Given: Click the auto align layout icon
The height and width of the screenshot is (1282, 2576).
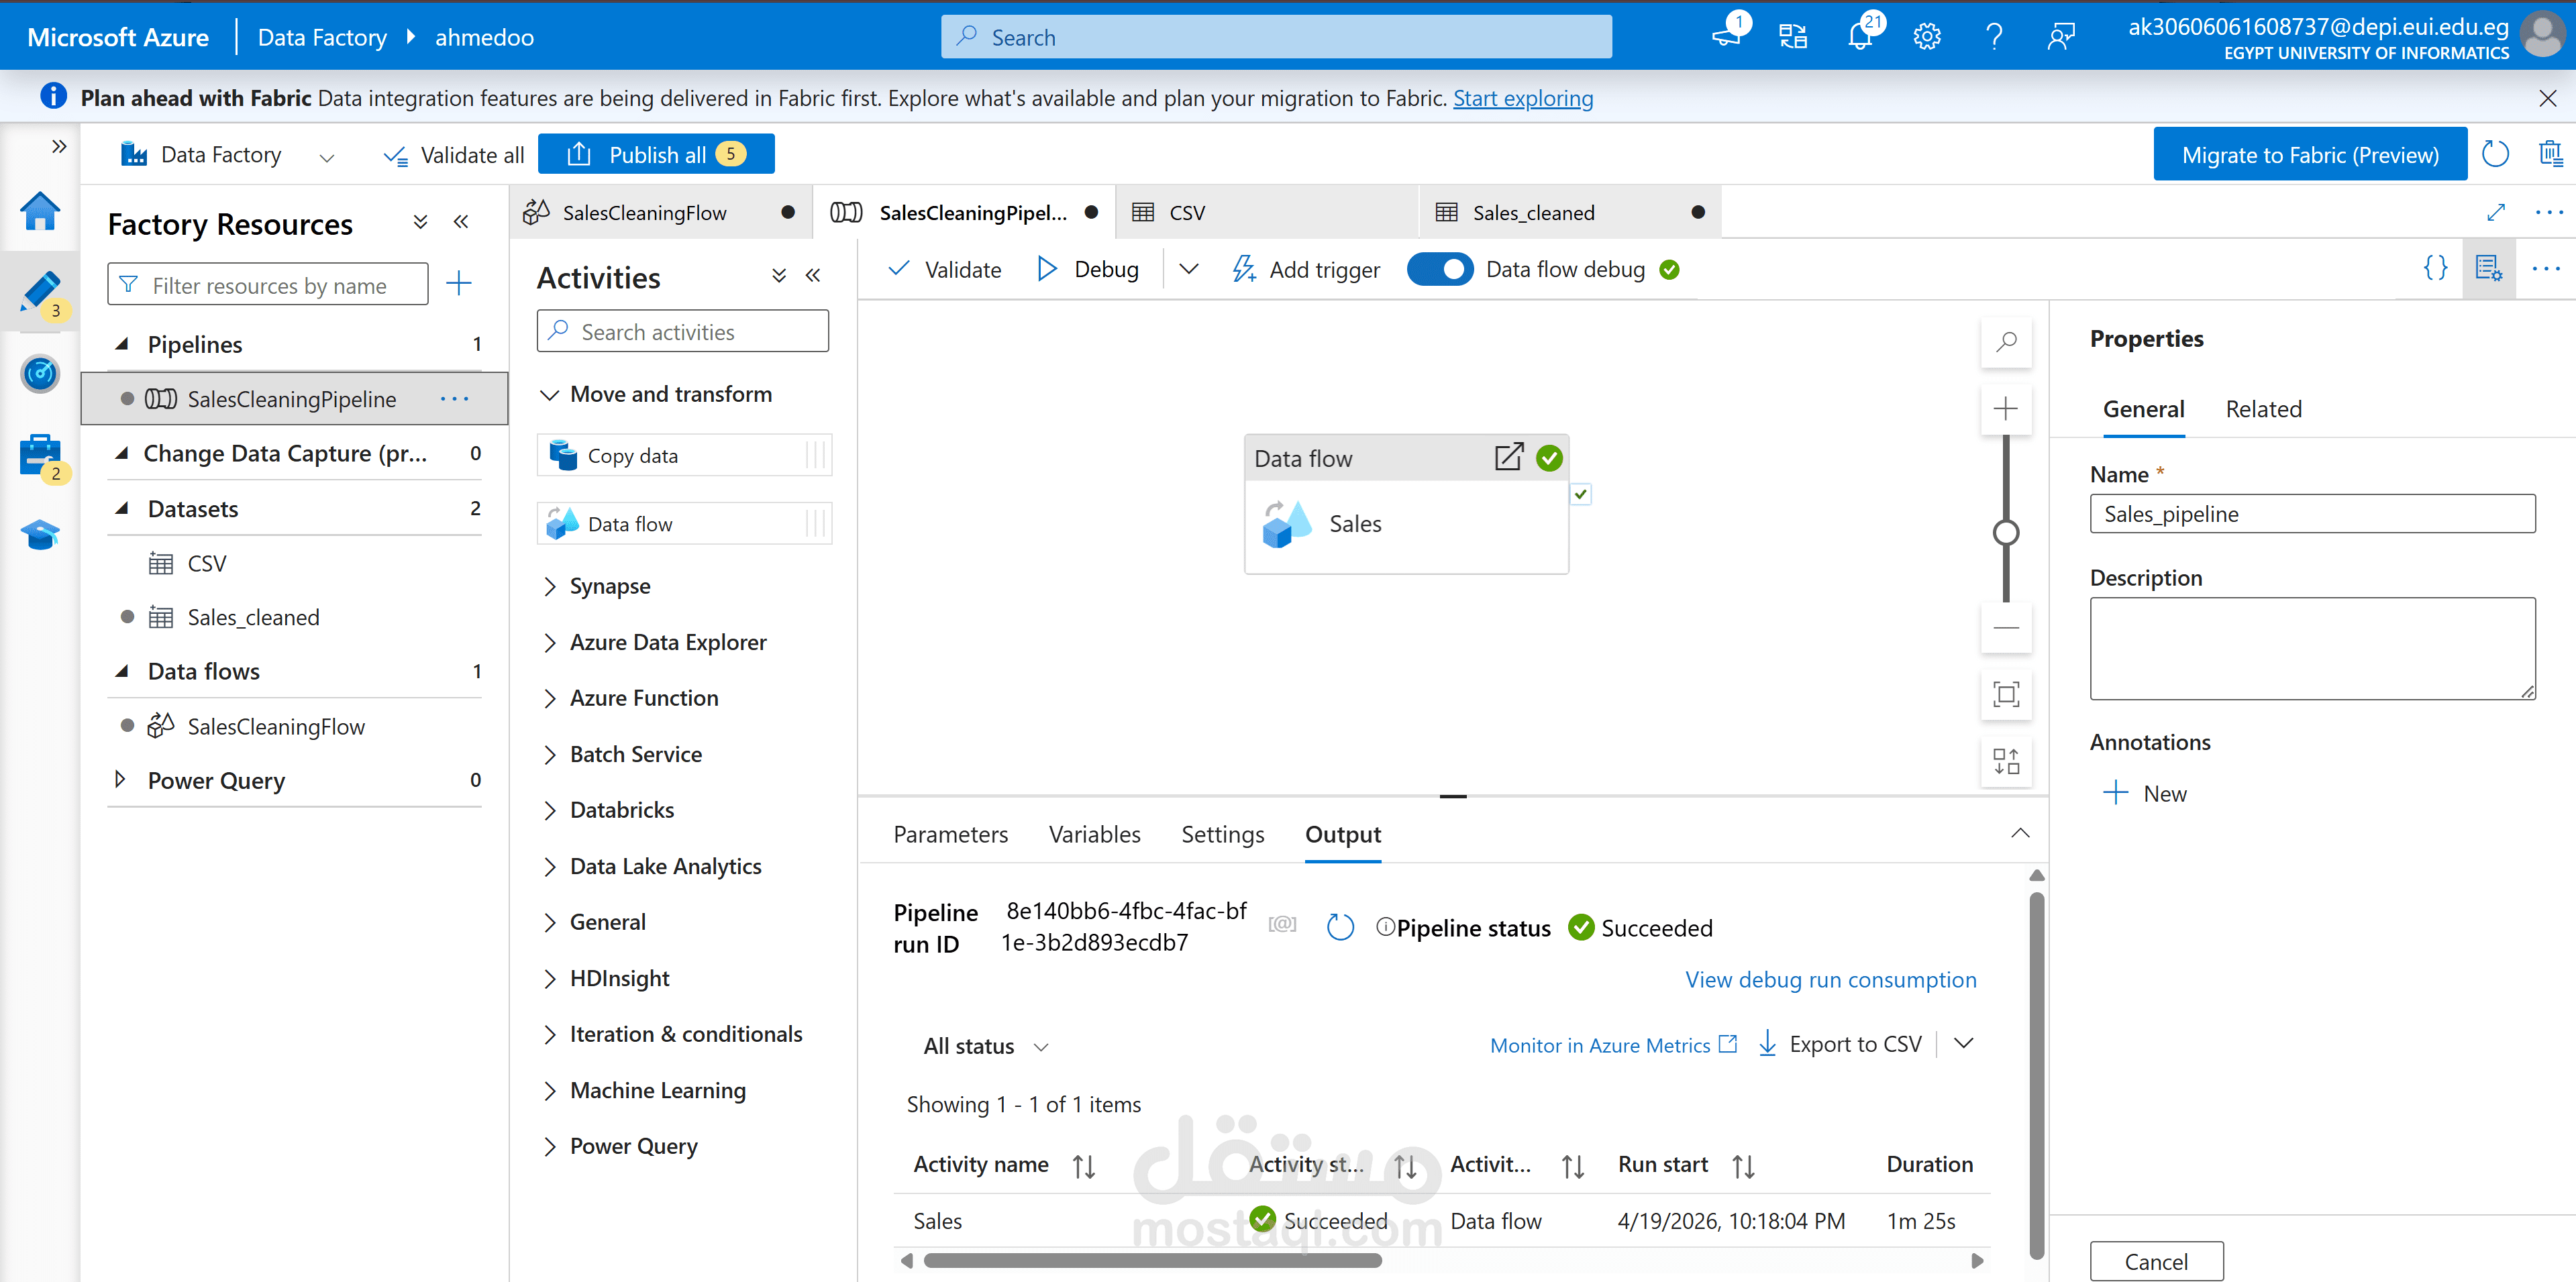Looking at the screenshot, I should tap(2005, 761).
